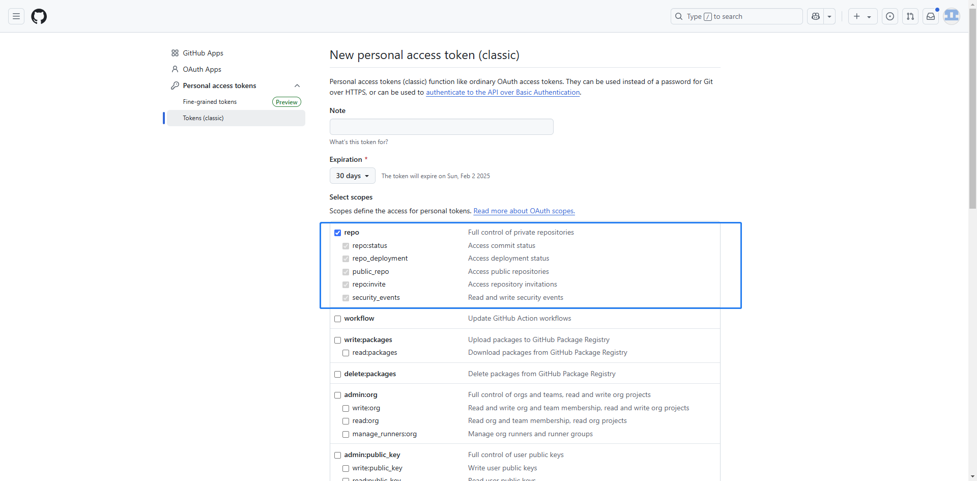Open the hamburger navigation menu
977x481 pixels.
coord(16,16)
